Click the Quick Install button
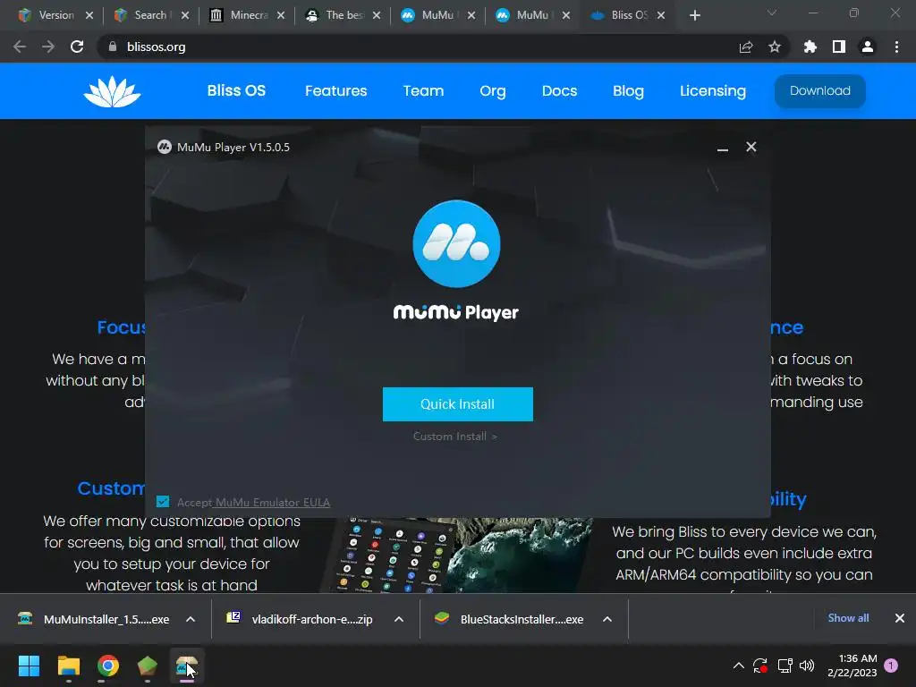 [x=457, y=403]
